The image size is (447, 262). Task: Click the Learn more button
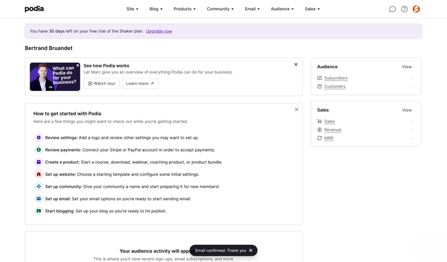tap(140, 84)
